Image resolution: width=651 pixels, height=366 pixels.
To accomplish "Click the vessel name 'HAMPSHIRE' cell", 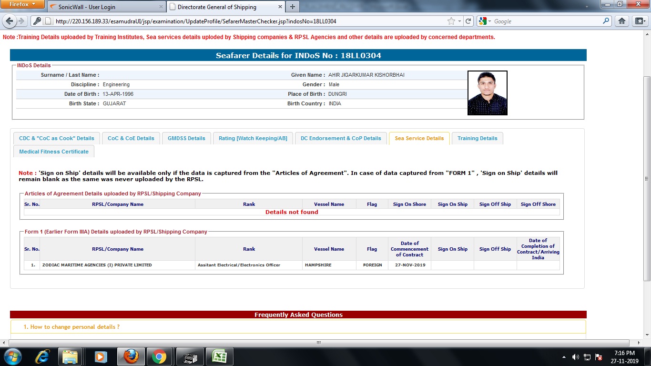I will point(329,265).
